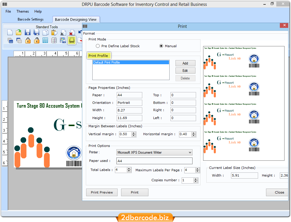Increase the Horizontal margin value
The width and height of the screenshot is (291, 222).
[x=194, y=133]
